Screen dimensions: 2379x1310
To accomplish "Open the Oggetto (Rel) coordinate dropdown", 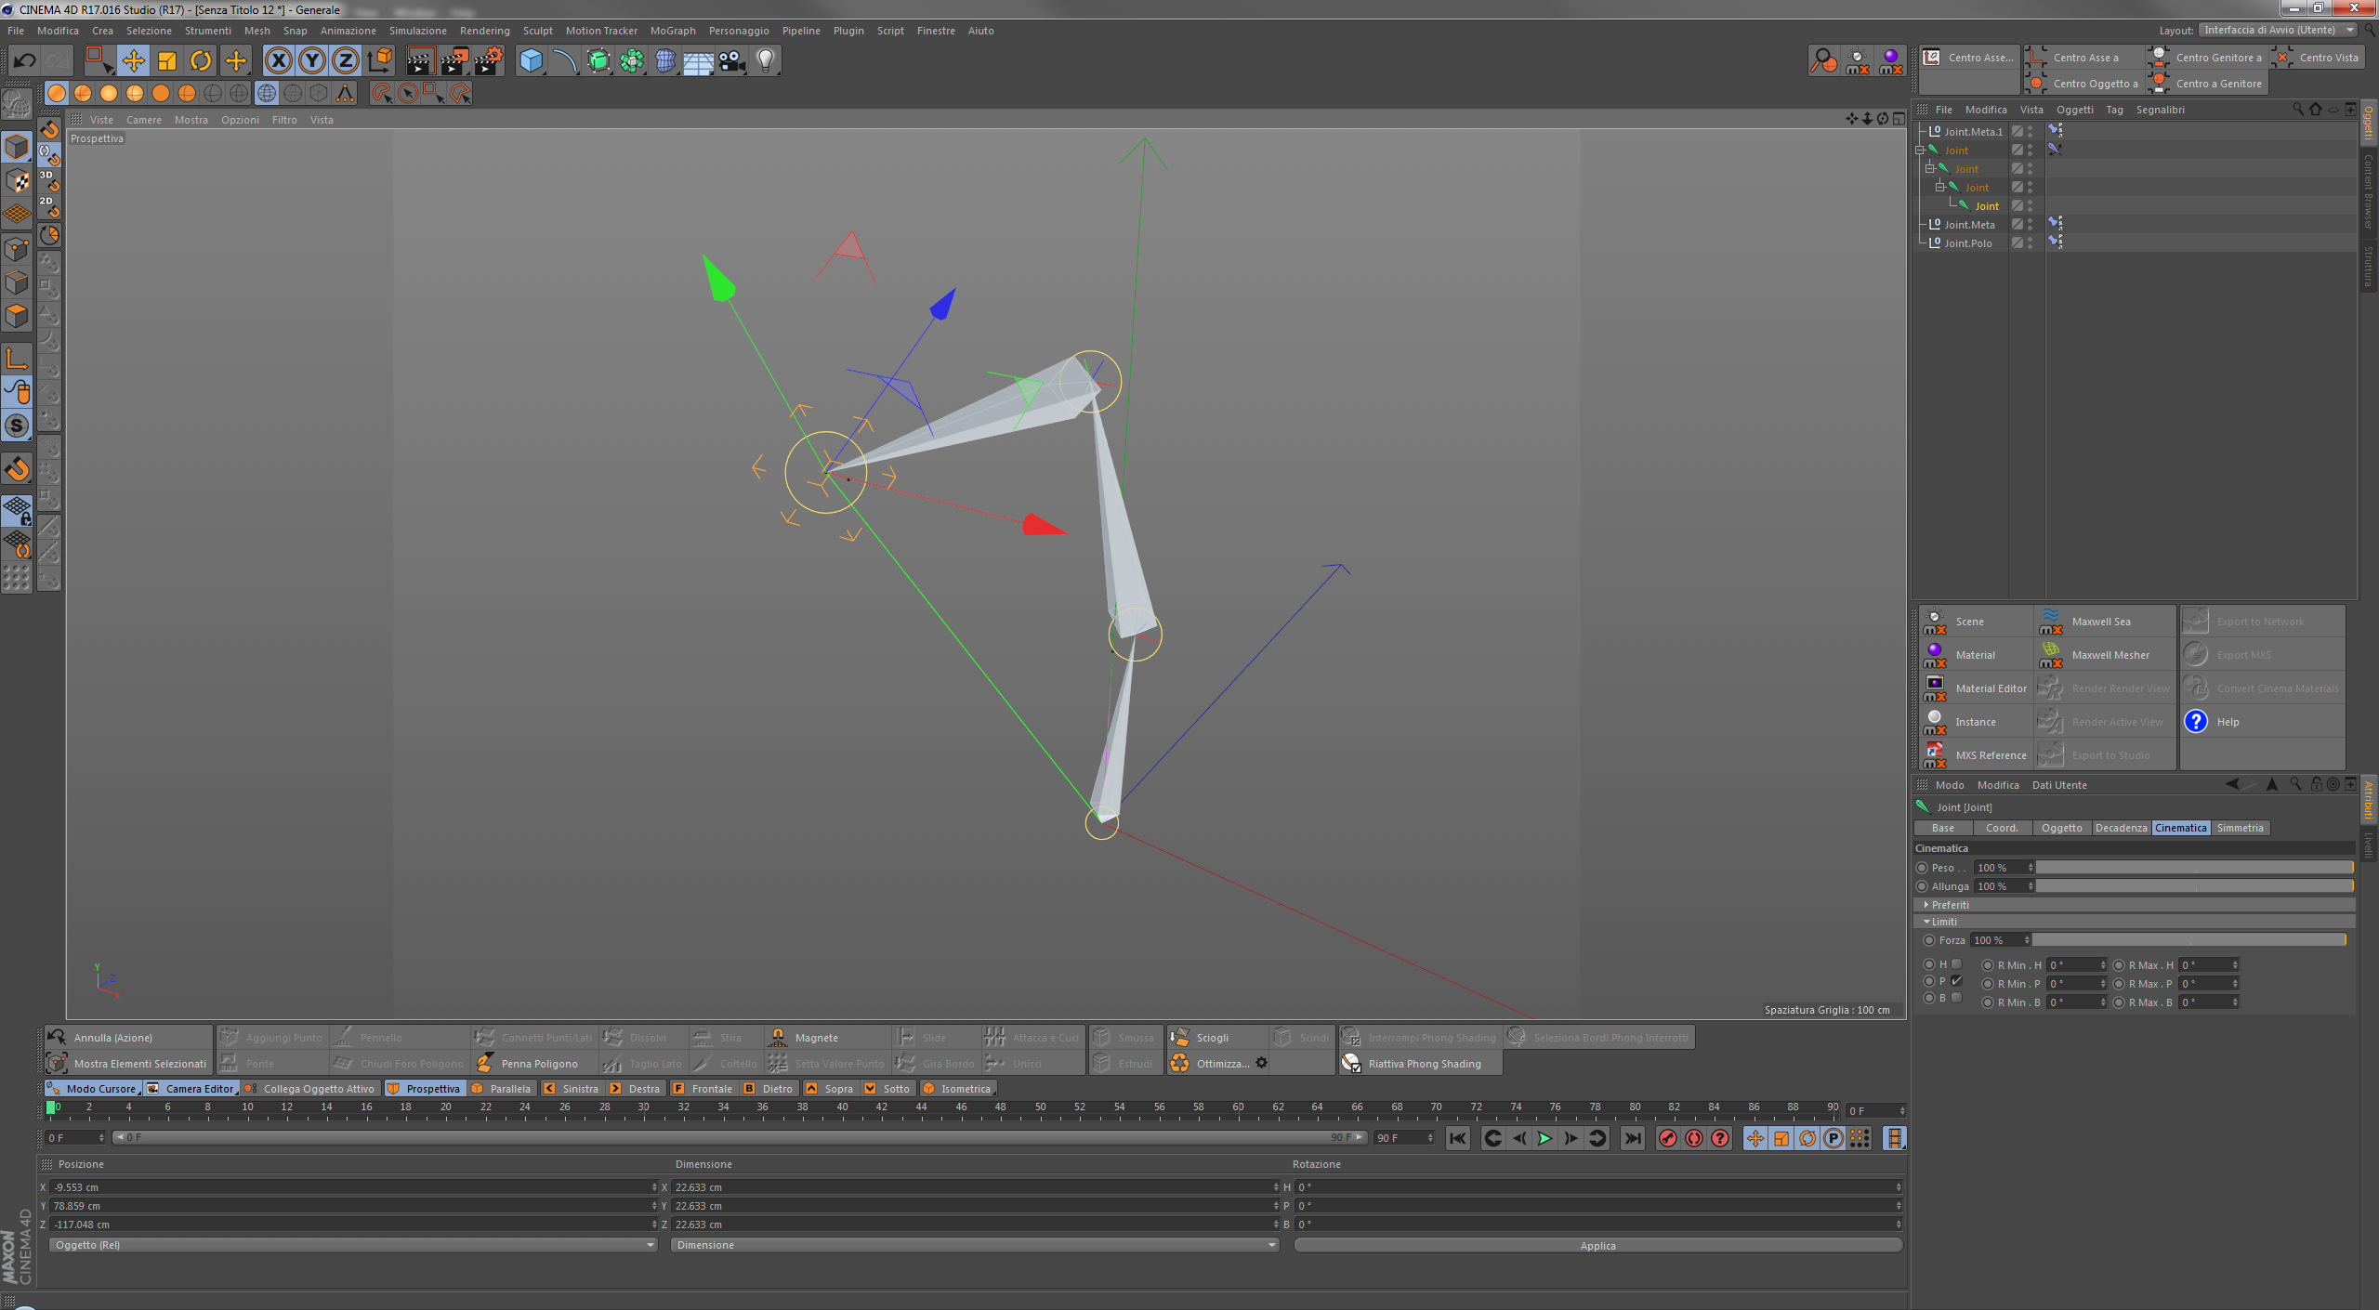I will pyautogui.click(x=353, y=1245).
